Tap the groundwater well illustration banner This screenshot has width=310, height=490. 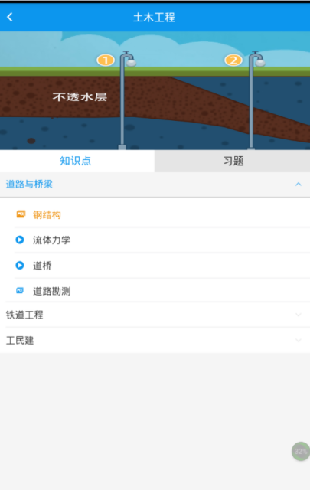click(x=155, y=90)
